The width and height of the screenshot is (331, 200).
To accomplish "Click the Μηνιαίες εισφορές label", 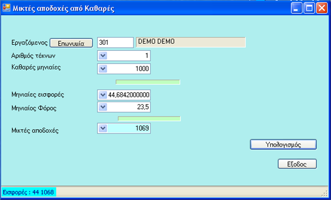I will coord(38,95).
